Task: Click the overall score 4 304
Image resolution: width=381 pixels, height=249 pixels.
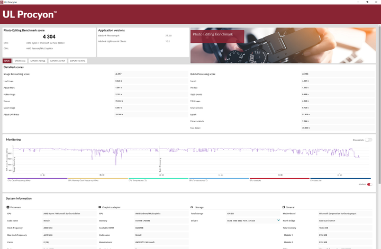Action: coord(49,36)
